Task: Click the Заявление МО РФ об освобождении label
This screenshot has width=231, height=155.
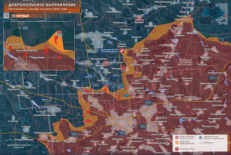Action: coord(109,50)
